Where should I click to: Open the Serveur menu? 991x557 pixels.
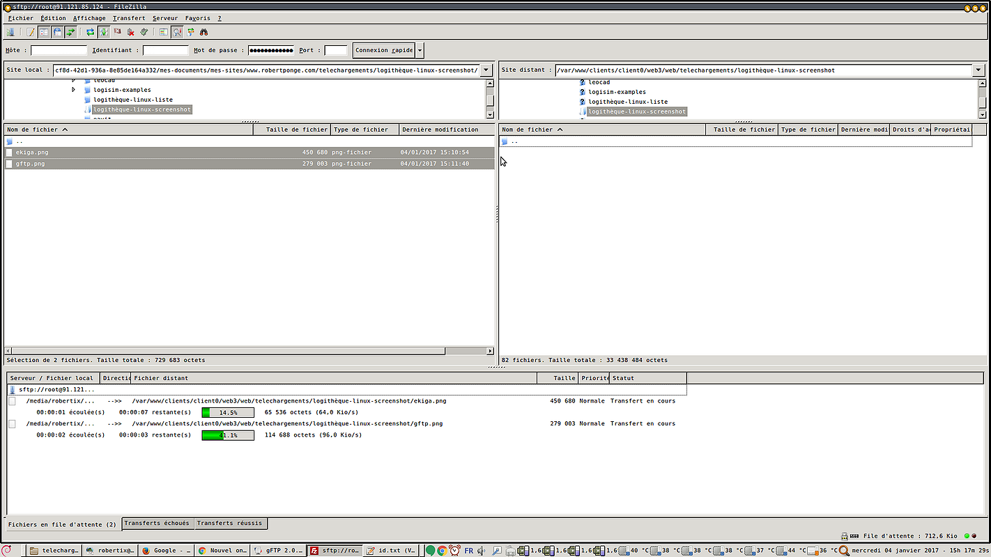[165, 18]
